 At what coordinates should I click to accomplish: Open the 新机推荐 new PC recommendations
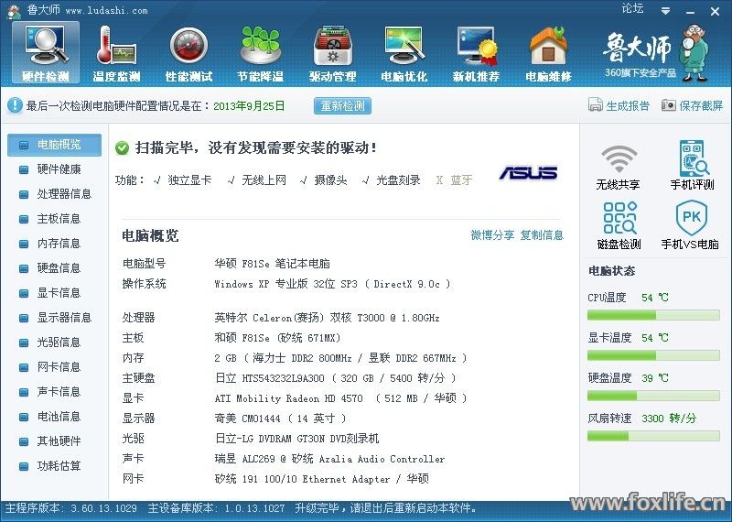pos(476,54)
